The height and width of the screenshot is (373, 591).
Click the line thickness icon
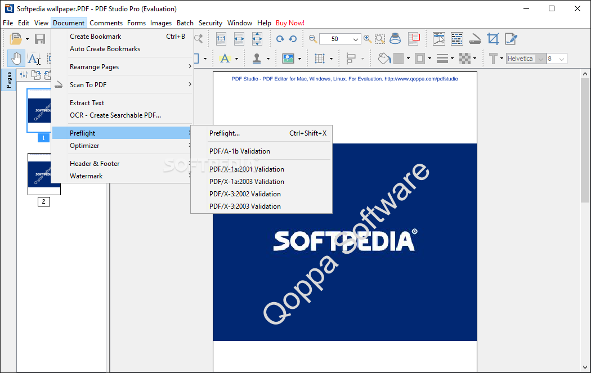(x=442, y=59)
